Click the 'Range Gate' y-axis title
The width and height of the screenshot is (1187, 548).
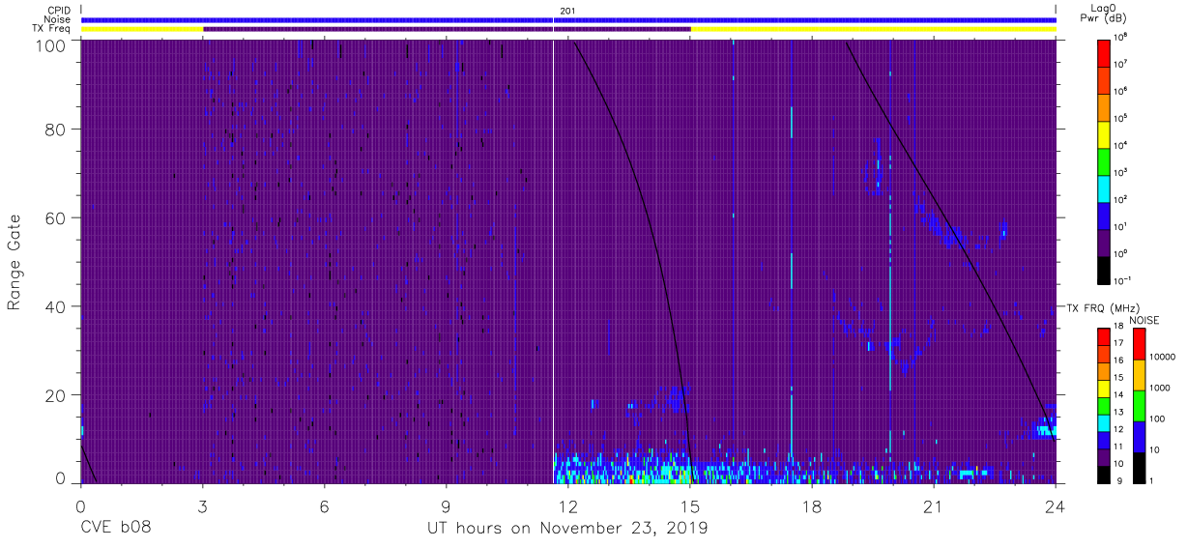pos(14,261)
